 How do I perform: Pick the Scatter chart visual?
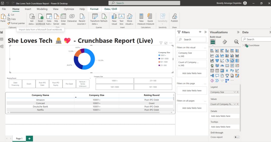click(x=222, y=61)
